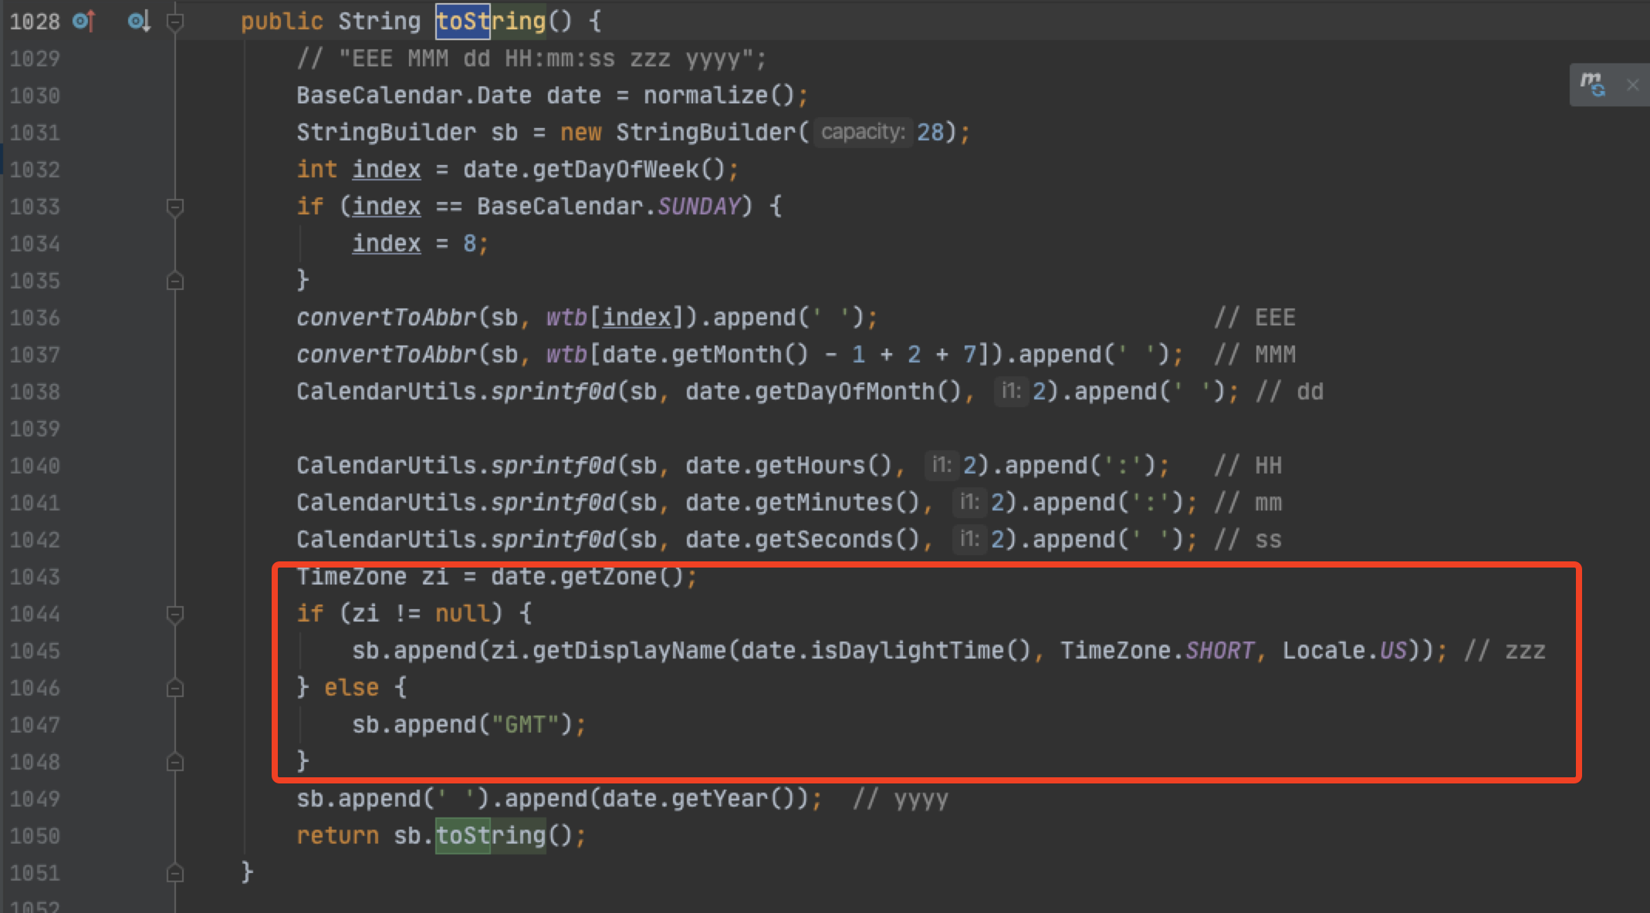Click the TimeZone.SHORT constant
The width and height of the screenshot is (1650, 913).
click(x=1219, y=651)
